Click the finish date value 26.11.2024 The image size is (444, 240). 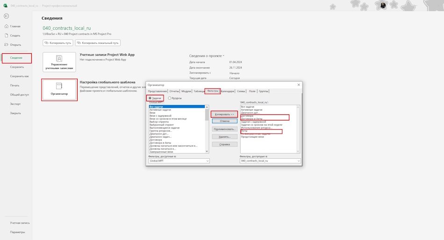(x=236, y=68)
